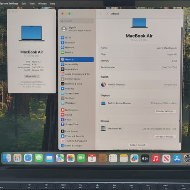Open Wallpaper settings
190x190 pixels.
(x=68, y=103)
